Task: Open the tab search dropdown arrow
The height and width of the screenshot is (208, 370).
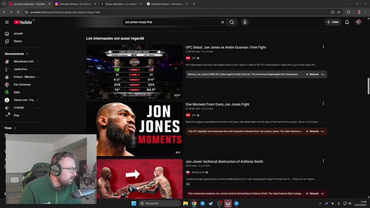Action: 4,4
